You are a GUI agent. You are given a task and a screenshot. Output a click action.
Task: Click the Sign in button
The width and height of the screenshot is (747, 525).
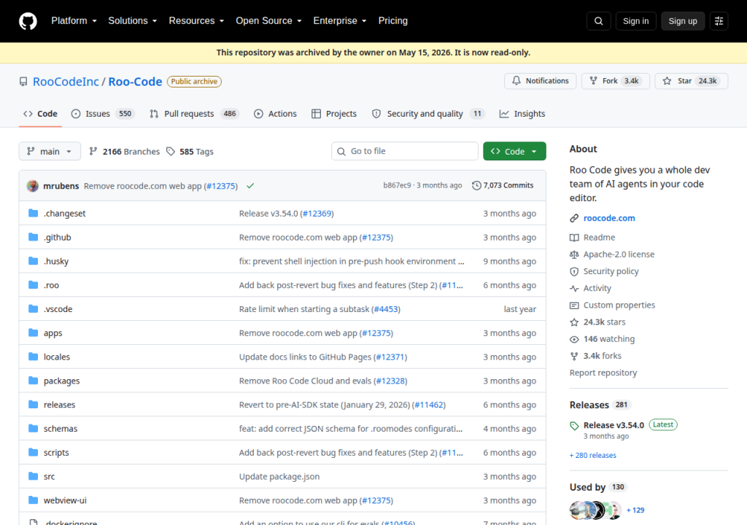click(635, 21)
